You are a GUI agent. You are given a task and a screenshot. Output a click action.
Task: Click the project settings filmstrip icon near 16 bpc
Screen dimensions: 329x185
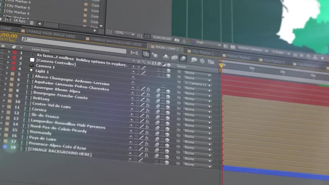tap(8, 20)
